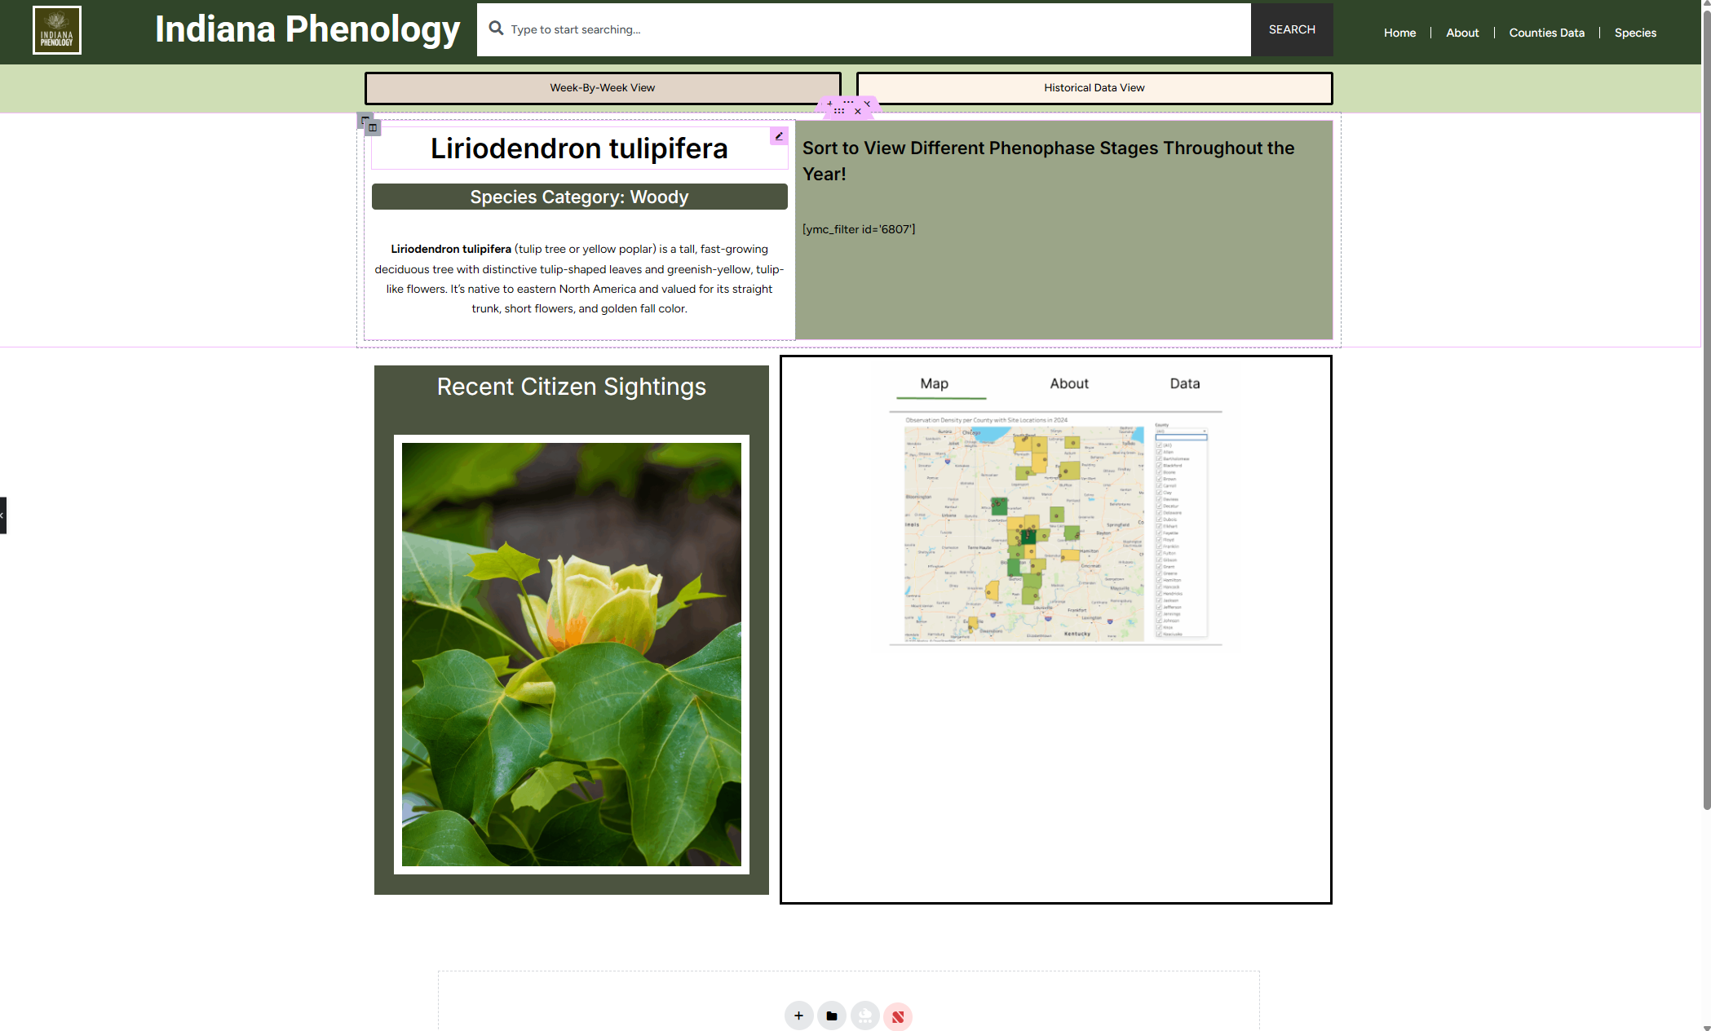Viewport: 1711px width, 1031px height.
Task: Click the tulip tree flower photo
Action: click(x=571, y=654)
